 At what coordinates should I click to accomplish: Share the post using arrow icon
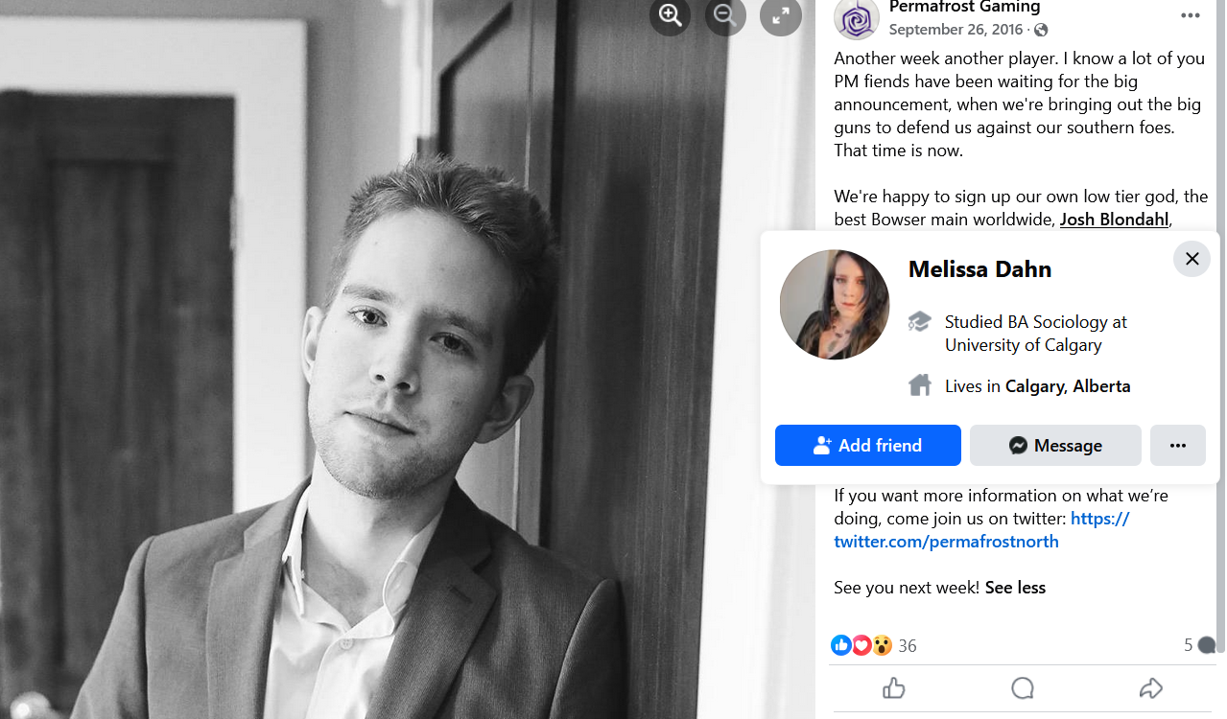(1151, 688)
